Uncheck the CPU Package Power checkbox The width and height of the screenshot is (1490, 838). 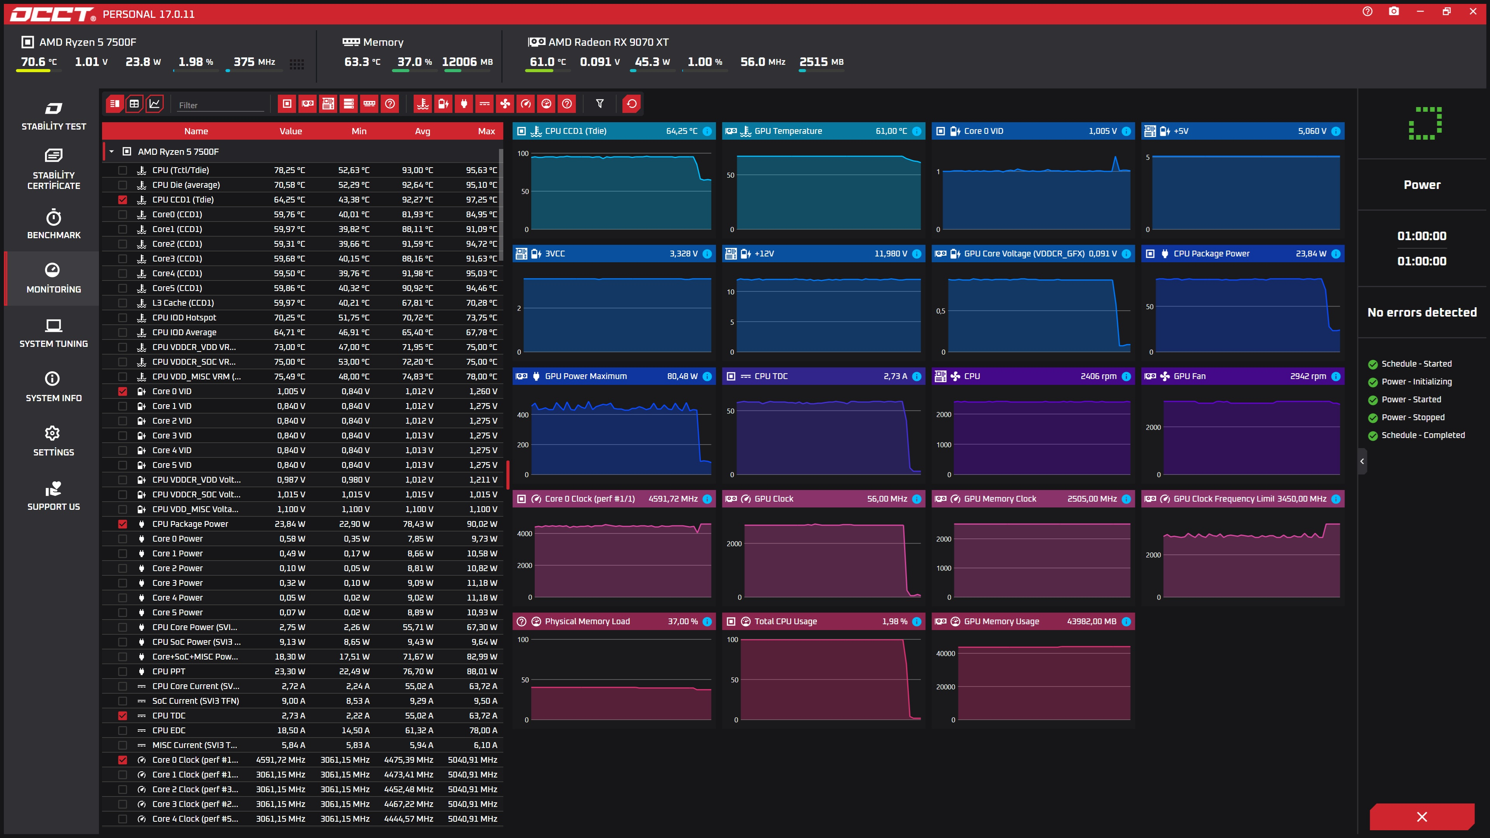point(123,524)
